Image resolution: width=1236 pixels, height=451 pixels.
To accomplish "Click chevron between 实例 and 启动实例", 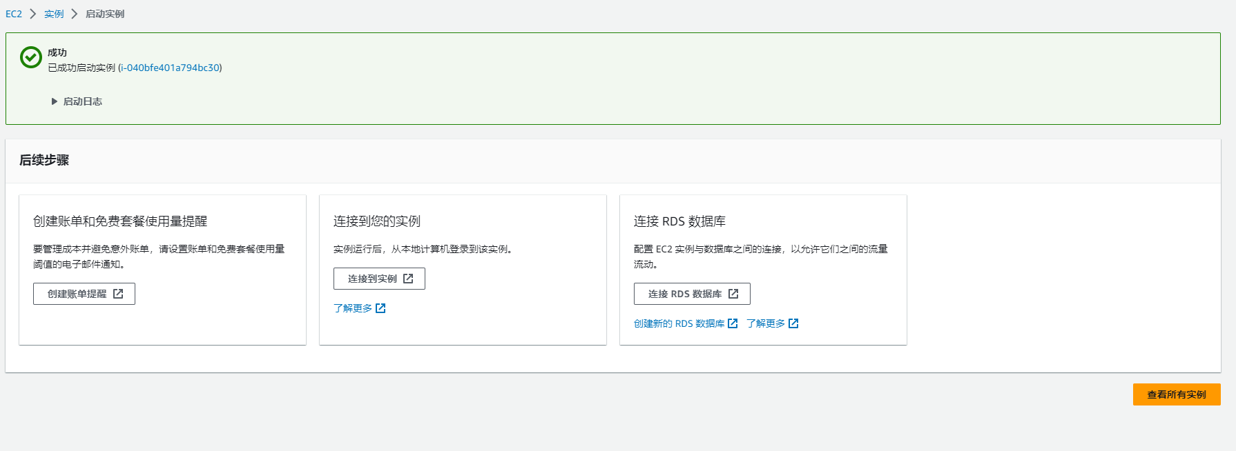I will 75,14.
